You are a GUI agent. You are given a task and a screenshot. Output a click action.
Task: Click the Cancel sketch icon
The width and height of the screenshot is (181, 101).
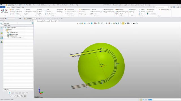6,11
